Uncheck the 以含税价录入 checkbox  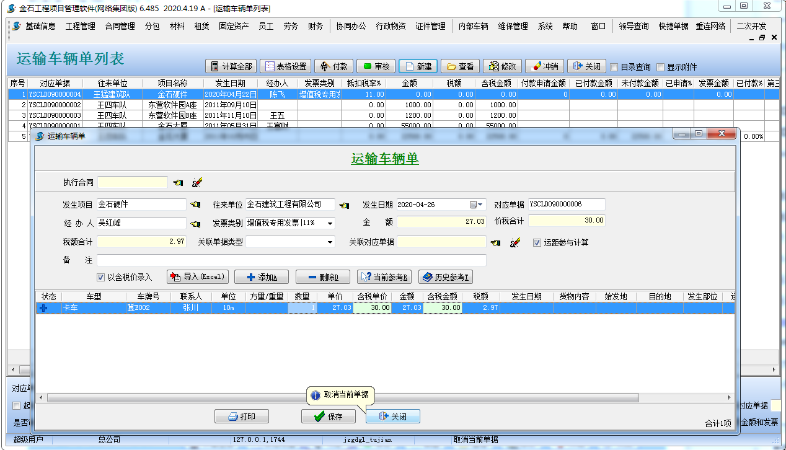[x=100, y=277]
